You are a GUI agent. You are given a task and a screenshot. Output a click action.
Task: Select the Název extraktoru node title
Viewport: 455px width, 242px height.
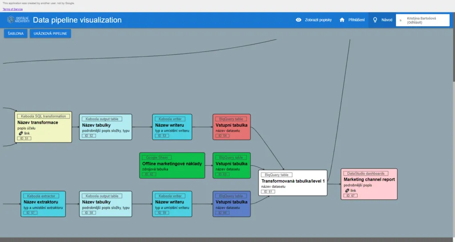[41, 202]
